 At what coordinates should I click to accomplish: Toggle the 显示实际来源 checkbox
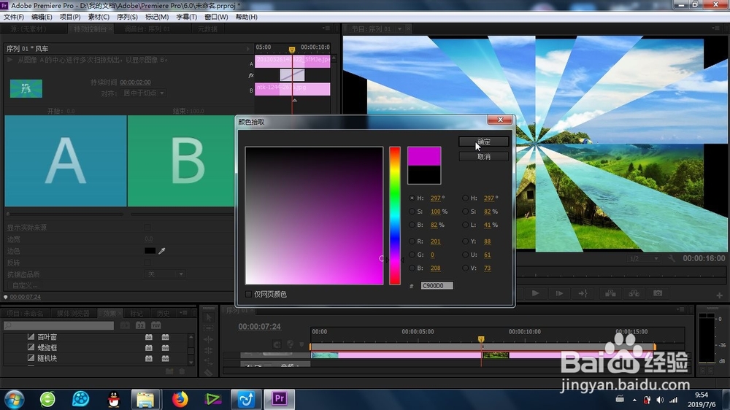(147, 228)
